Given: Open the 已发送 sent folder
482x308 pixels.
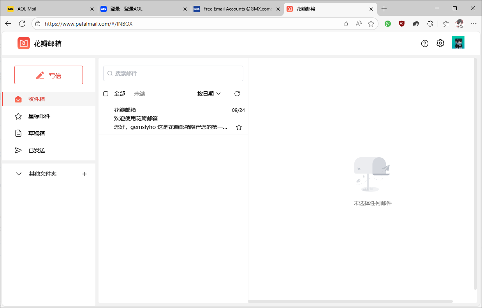Looking at the screenshot, I should 36,150.
